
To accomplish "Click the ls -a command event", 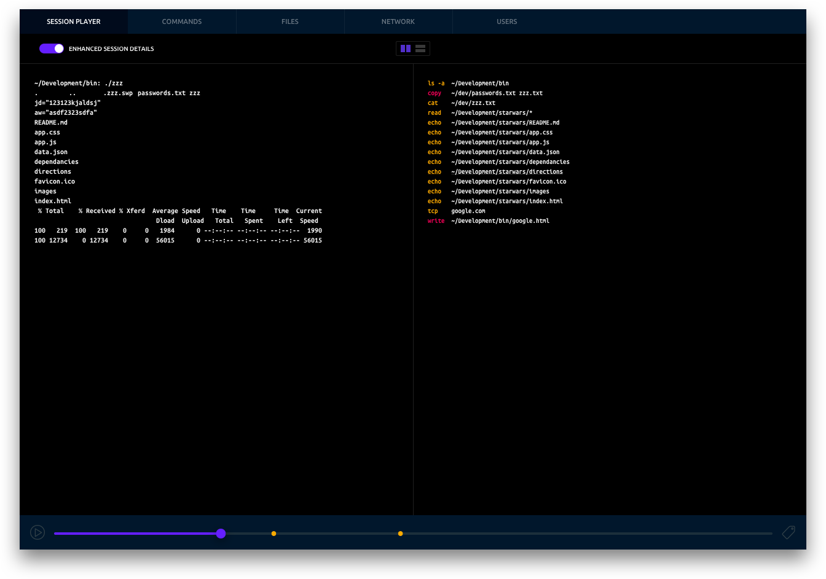I will [x=468, y=84].
